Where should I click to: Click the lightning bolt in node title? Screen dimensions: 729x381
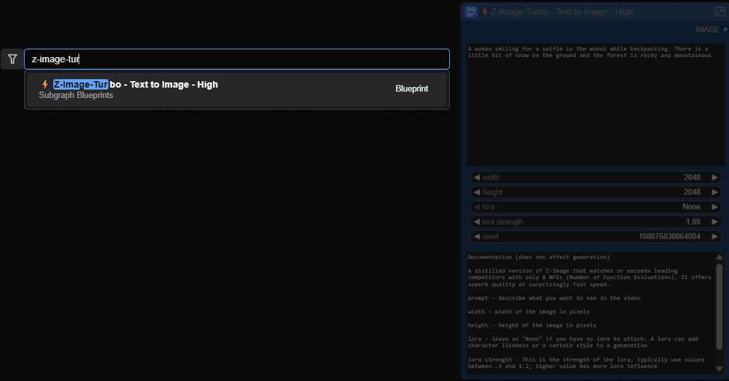[485, 12]
